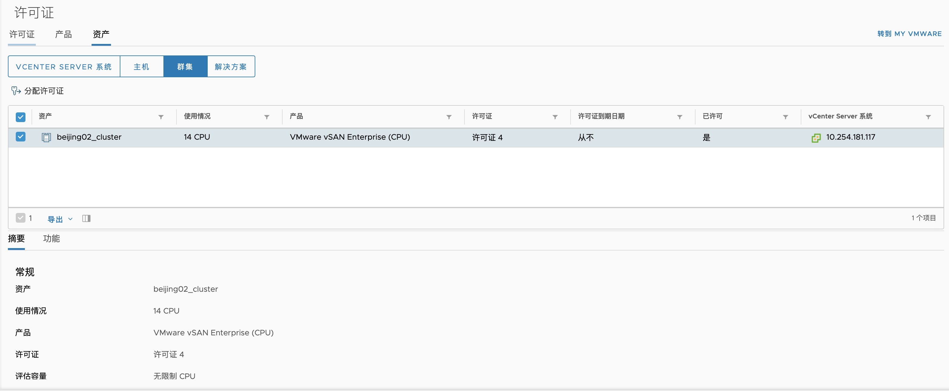Click the beijing02_cluster cluster icon

coord(46,138)
